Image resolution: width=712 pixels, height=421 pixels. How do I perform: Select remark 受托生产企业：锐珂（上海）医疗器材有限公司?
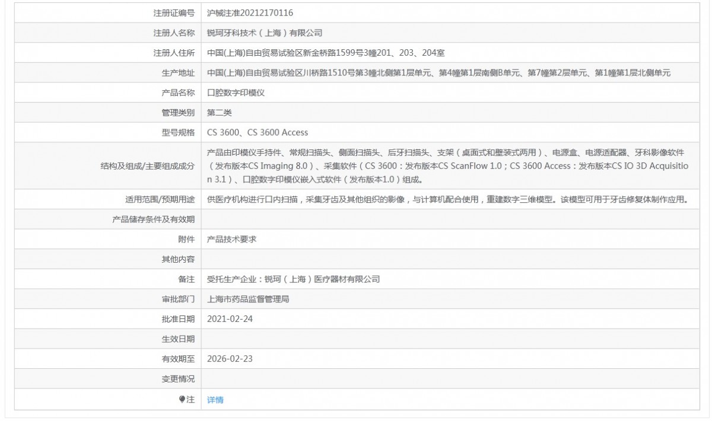293,279
